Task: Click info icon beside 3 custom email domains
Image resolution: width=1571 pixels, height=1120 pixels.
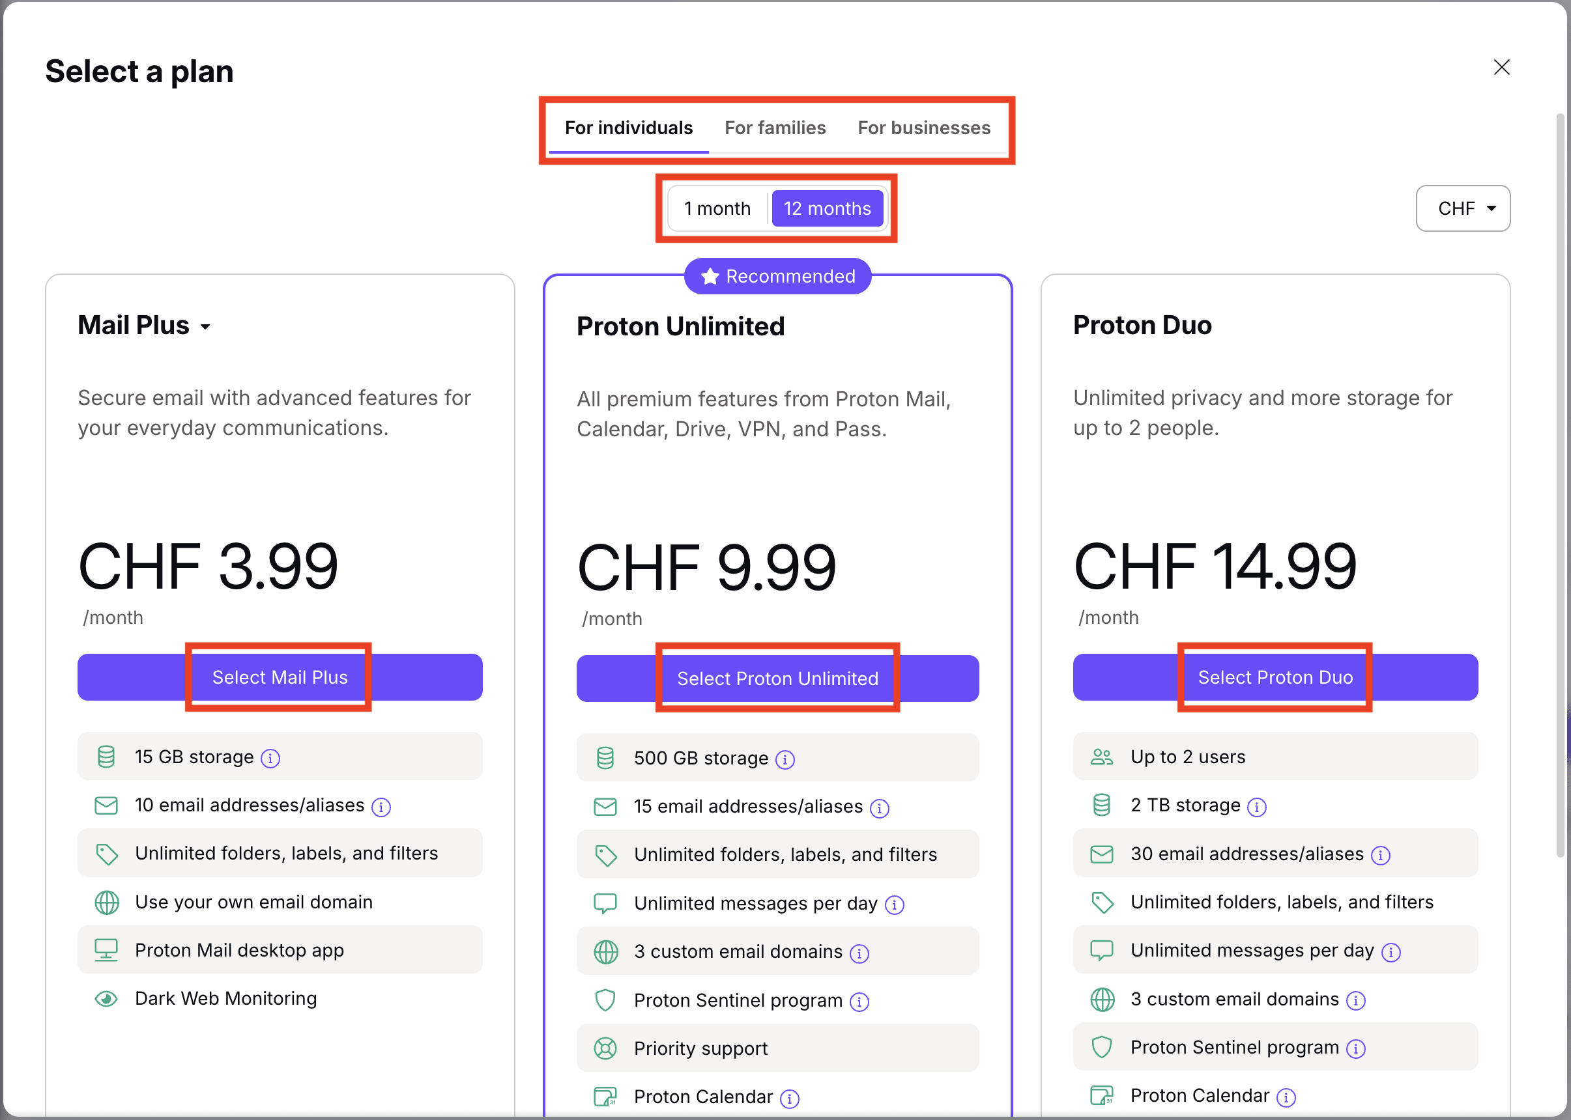Action: pyautogui.click(x=859, y=954)
